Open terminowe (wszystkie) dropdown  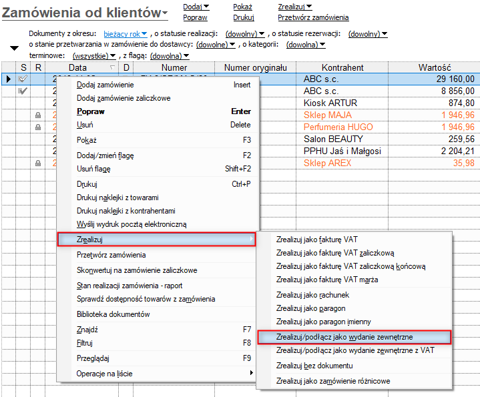tap(94, 56)
